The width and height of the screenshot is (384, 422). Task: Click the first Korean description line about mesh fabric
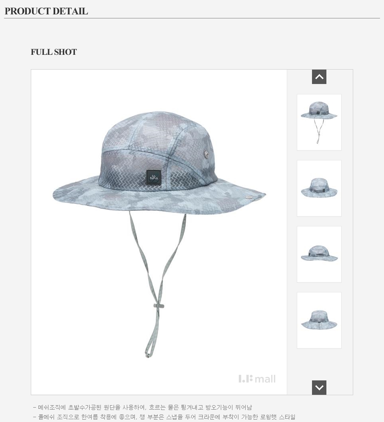pos(142,407)
